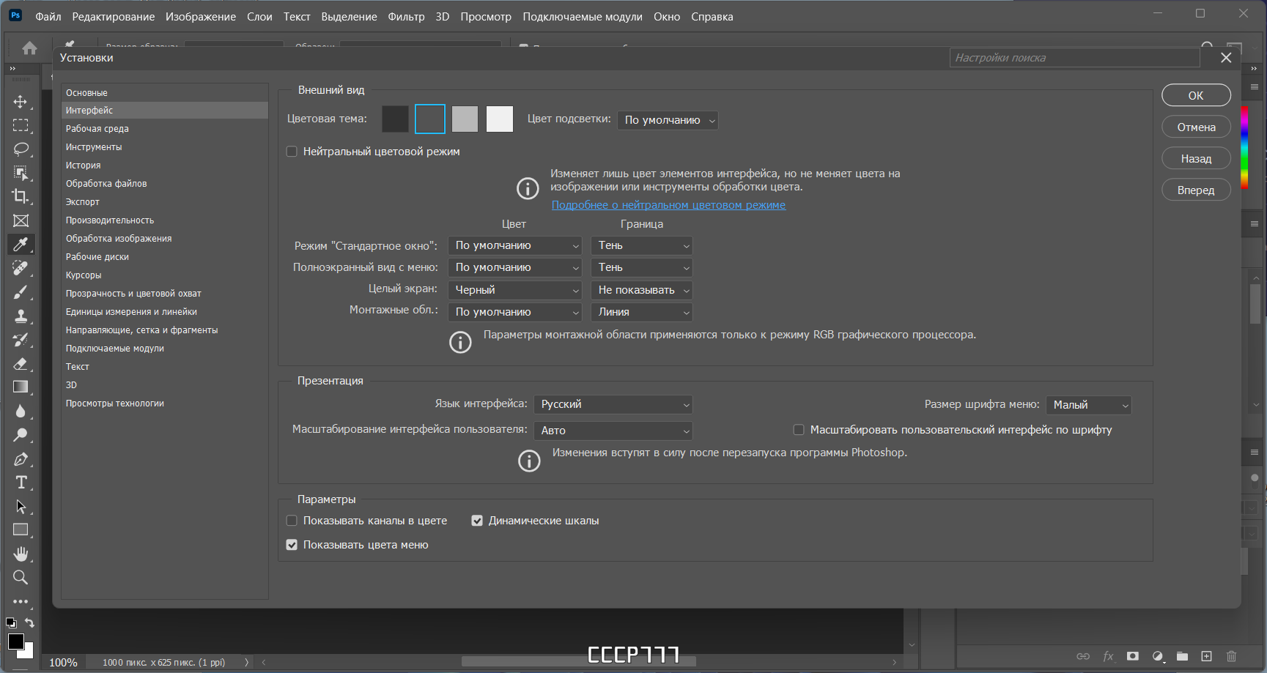Open the Фильтр menu
Viewport: 1267px width, 673px height.
click(406, 16)
